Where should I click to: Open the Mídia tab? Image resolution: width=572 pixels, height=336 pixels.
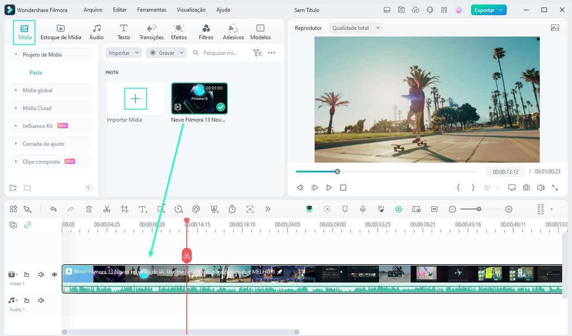[x=24, y=33]
